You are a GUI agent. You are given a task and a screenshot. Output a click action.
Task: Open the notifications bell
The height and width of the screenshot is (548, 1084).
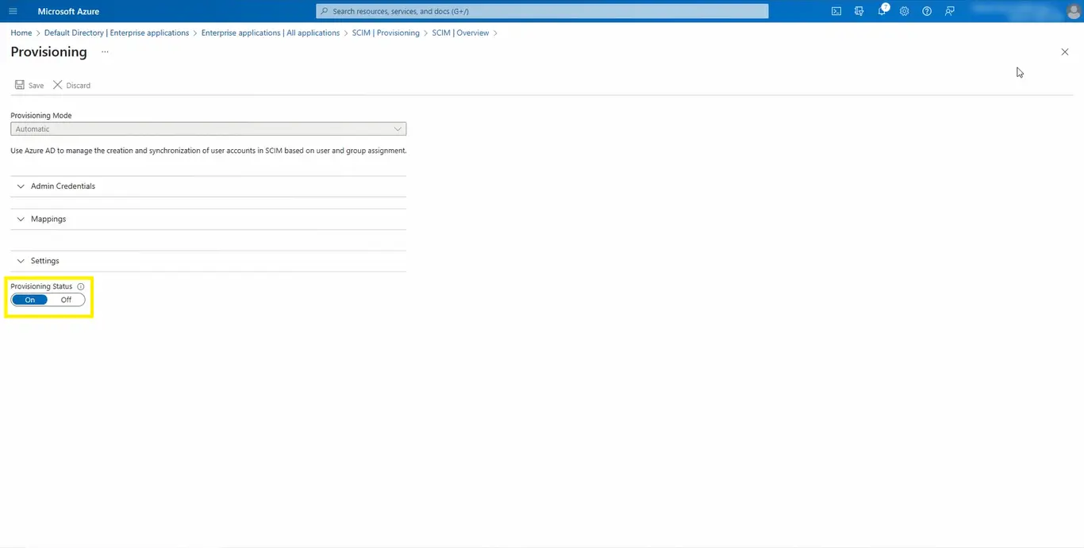(882, 11)
